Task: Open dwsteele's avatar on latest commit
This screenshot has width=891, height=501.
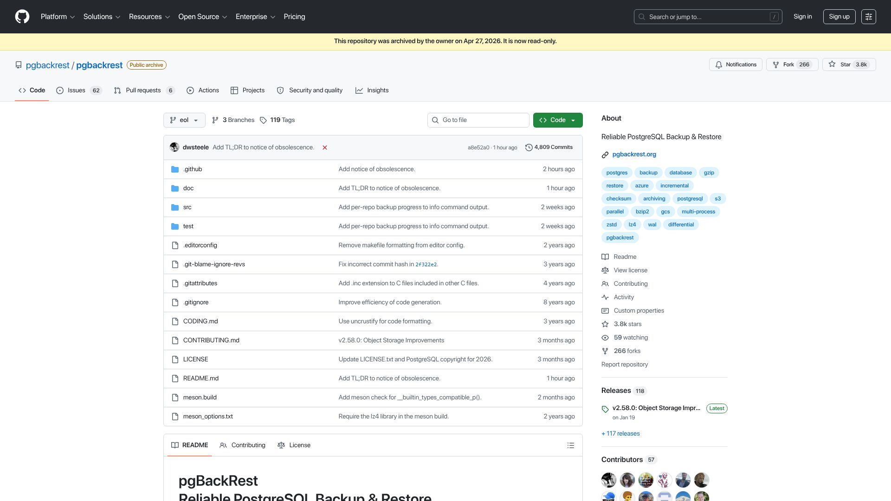Action: [174, 147]
